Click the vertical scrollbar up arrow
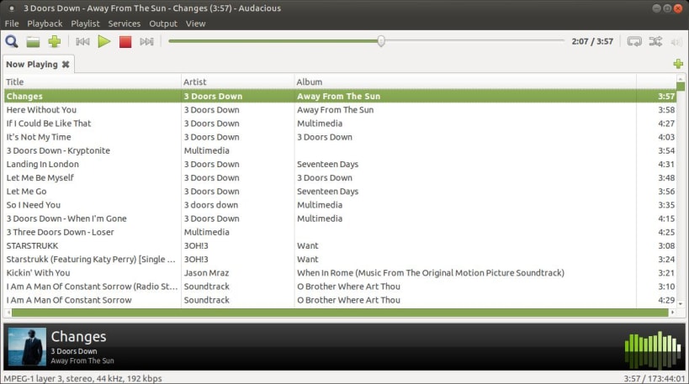This screenshot has height=384, width=689. [x=681, y=79]
